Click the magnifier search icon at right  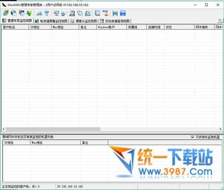pyautogui.click(x=220, y=20)
